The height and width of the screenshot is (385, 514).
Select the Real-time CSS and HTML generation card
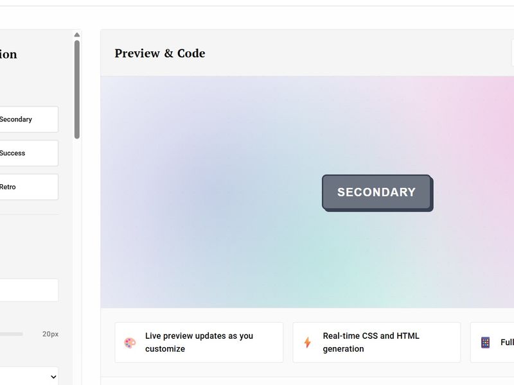[x=377, y=342]
